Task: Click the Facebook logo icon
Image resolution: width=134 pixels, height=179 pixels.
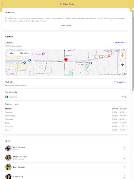Action: 7,97
